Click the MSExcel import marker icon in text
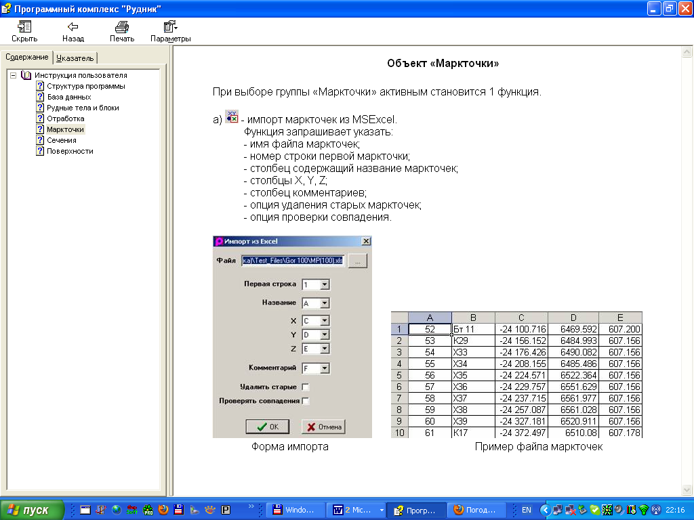Screen dimensions: 694x520 (232, 118)
